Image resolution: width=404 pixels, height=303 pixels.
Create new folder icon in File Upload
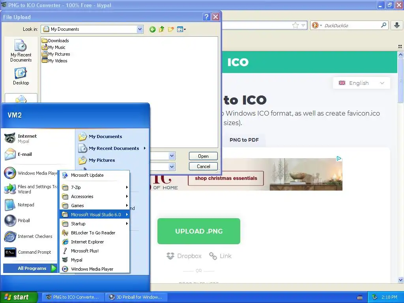coord(170,29)
